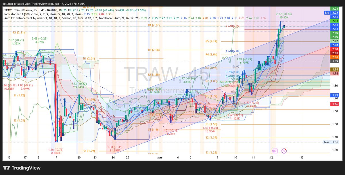Image resolution: width=345 pixels, height=175 pixels.
Task: Click the 'S2 (1.39)' pivot label
Action: click(x=211, y=138)
